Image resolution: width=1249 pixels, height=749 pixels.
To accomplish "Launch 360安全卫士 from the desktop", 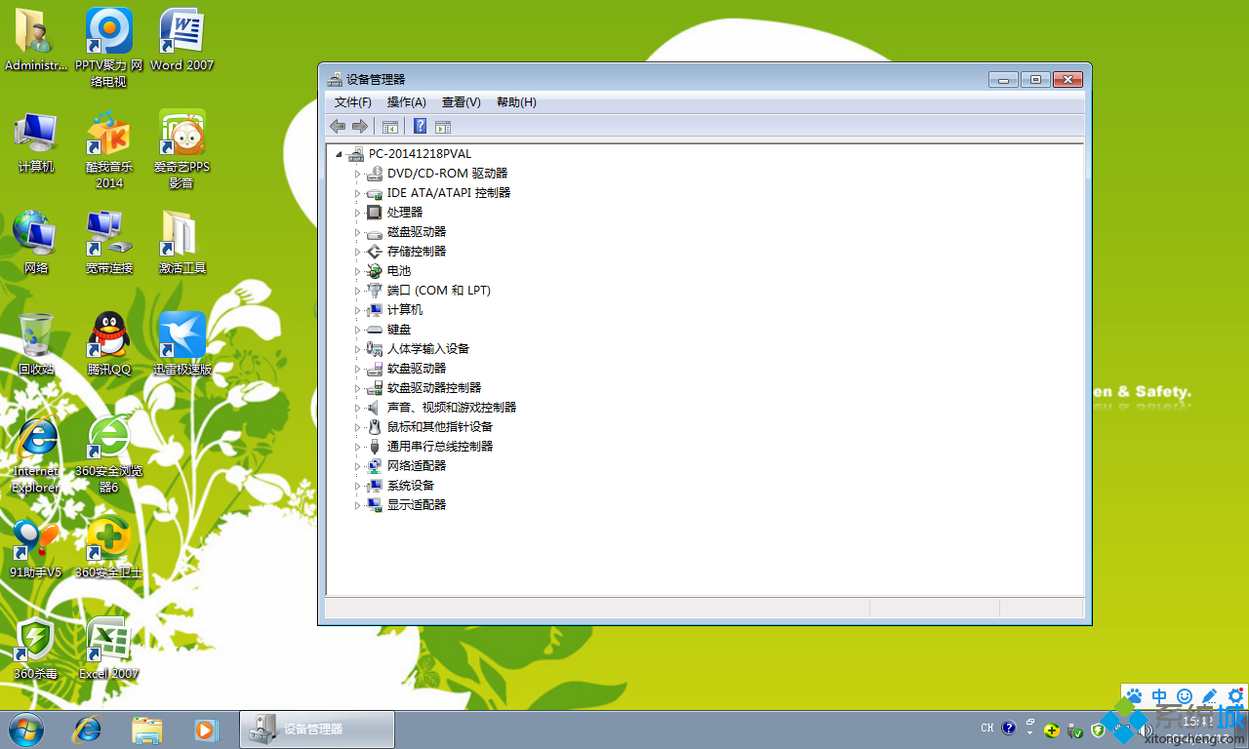I will tap(107, 541).
